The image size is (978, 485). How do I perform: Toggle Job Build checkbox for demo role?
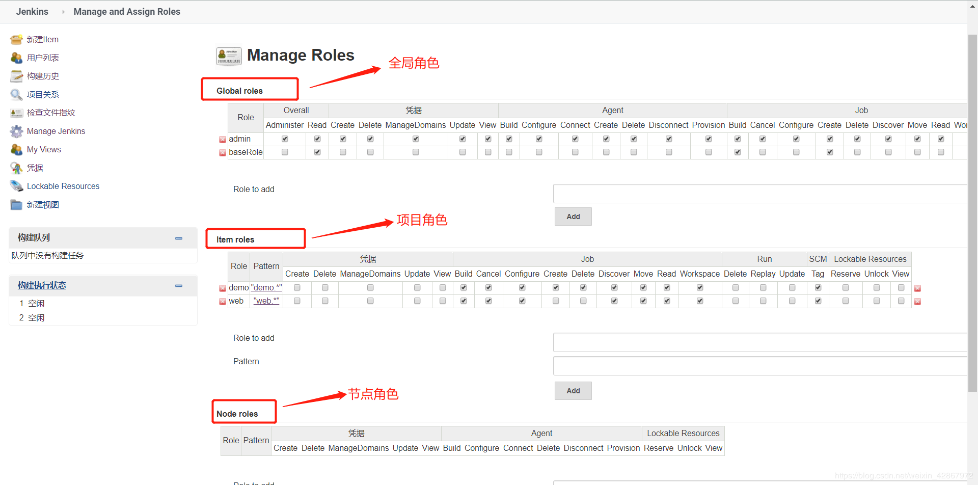[x=464, y=288]
